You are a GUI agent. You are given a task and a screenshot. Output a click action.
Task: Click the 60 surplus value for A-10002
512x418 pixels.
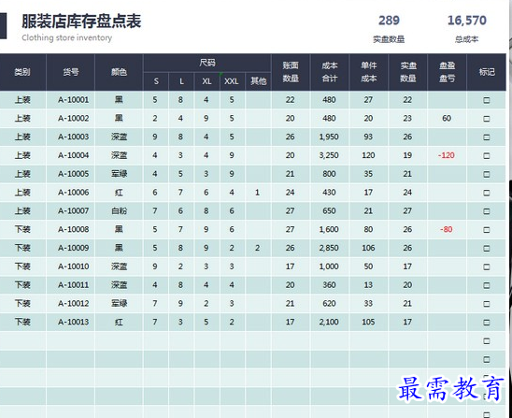tap(447, 119)
